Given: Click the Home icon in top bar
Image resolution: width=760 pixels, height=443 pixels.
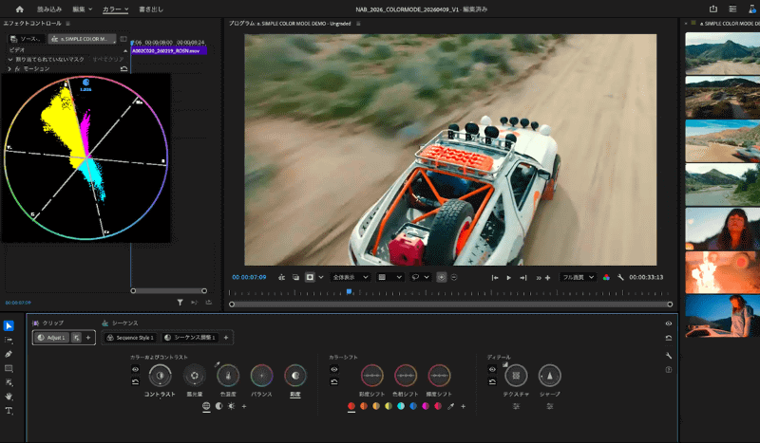Looking at the screenshot, I should click(18, 9).
